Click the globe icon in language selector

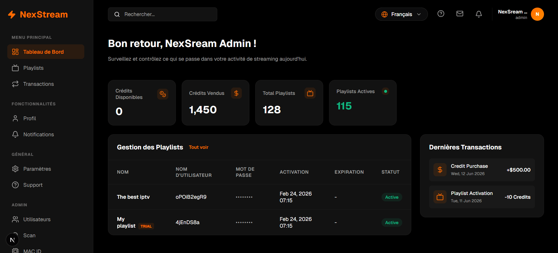pos(384,14)
